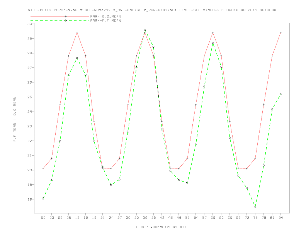Click the red plus marker above hour 00
306x237 pixels.
coord(43,168)
